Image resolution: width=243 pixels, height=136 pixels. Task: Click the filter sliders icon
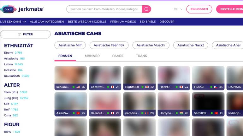coord(19,34)
